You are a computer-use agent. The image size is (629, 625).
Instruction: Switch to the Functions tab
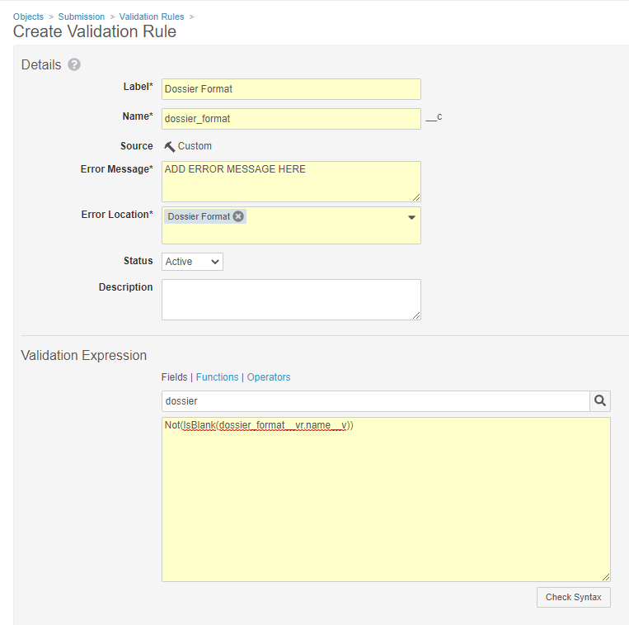click(217, 377)
